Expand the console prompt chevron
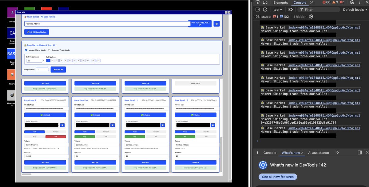The image size is (369, 187). tap(257, 141)
